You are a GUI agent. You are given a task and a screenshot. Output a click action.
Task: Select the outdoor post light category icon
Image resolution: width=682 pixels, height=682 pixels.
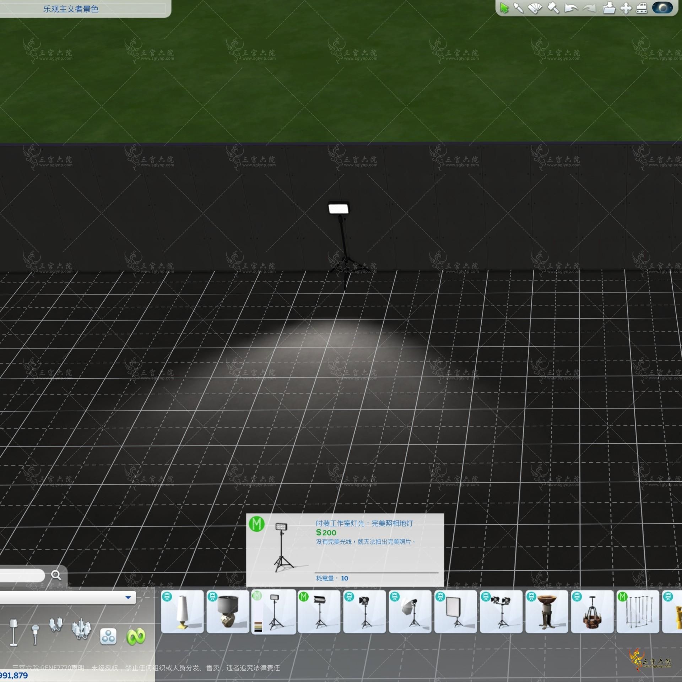pyautogui.click(x=35, y=635)
